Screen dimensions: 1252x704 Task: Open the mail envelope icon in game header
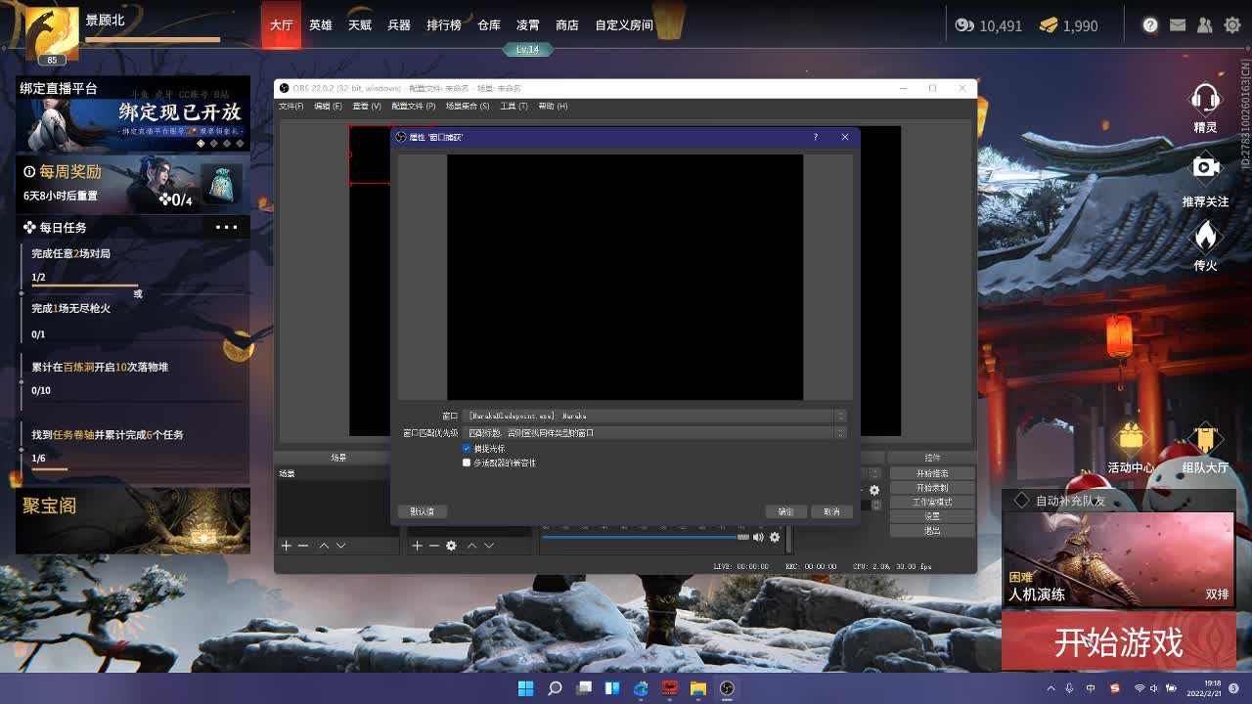(1178, 25)
